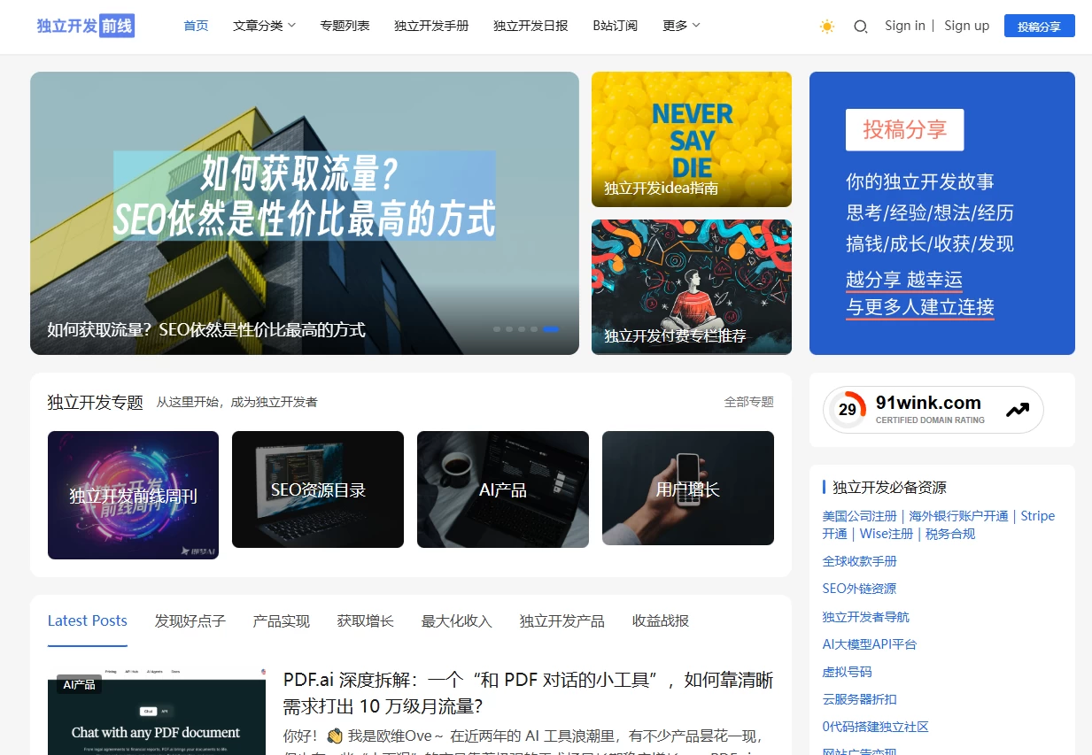Select the last carousel indicator dot
The height and width of the screenshot is (755, 1092).
[551, 329]
